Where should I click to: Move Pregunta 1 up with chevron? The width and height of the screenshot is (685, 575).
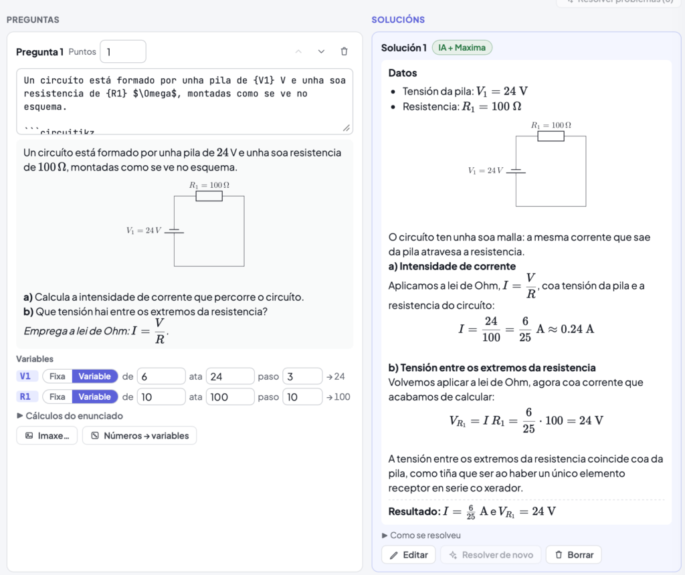tap(298, 51)
